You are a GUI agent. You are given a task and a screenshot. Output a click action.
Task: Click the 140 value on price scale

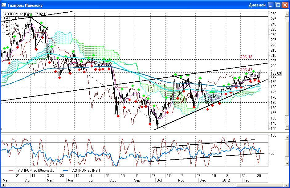point(273,129)
